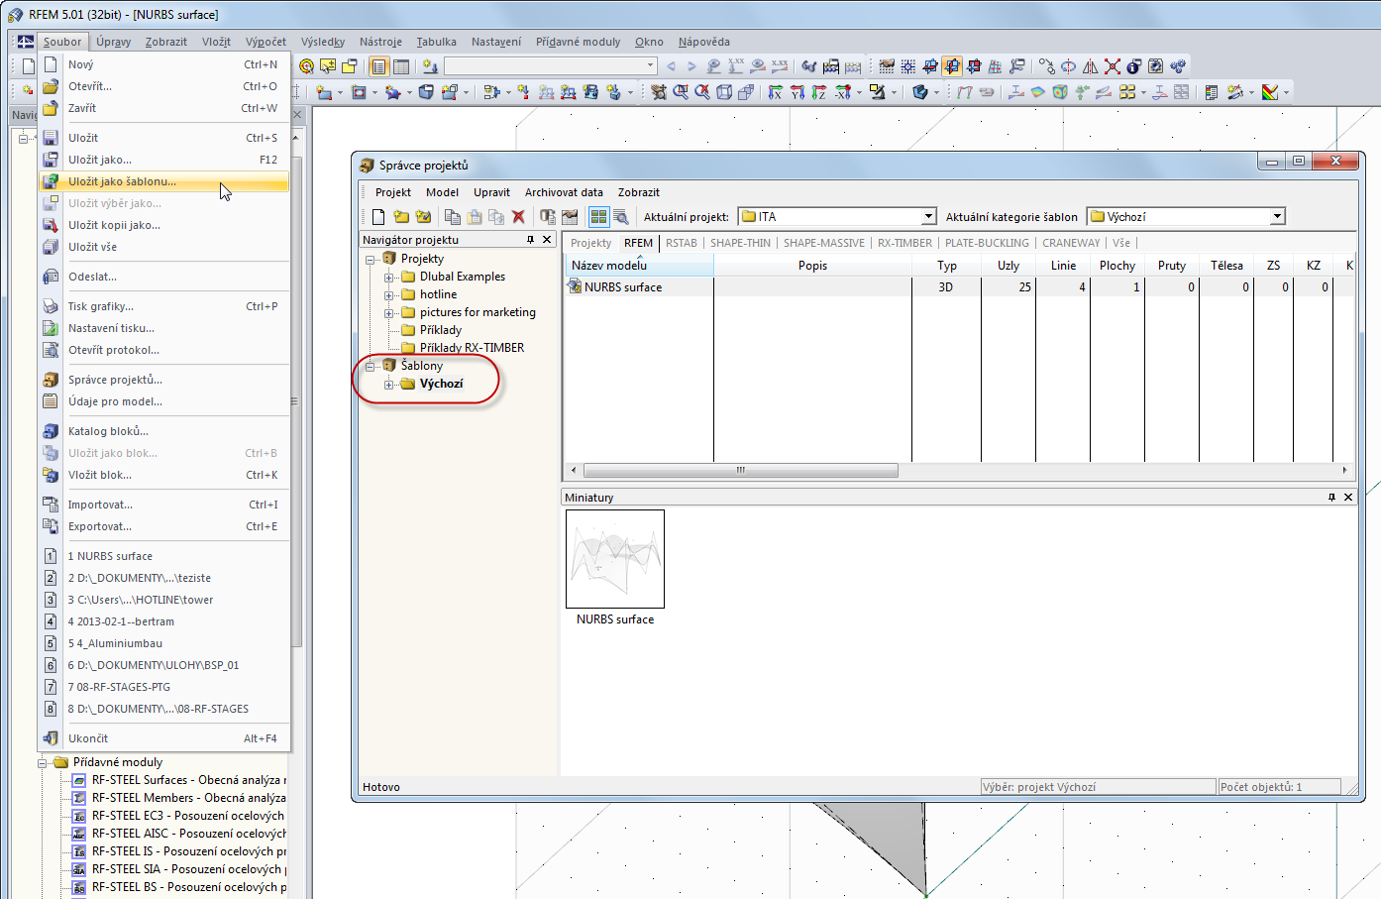Open the load case dropdown in main toolbar
1381x899 pixels.
650,66
